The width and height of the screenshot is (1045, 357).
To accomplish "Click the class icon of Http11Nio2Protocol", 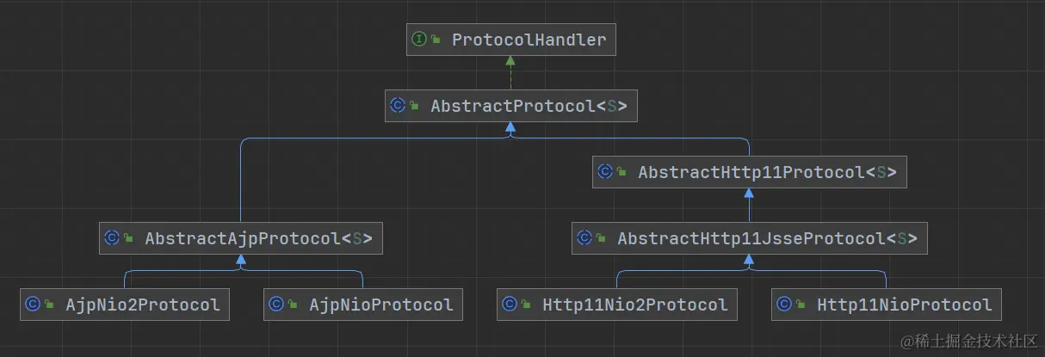I will 510,304.
